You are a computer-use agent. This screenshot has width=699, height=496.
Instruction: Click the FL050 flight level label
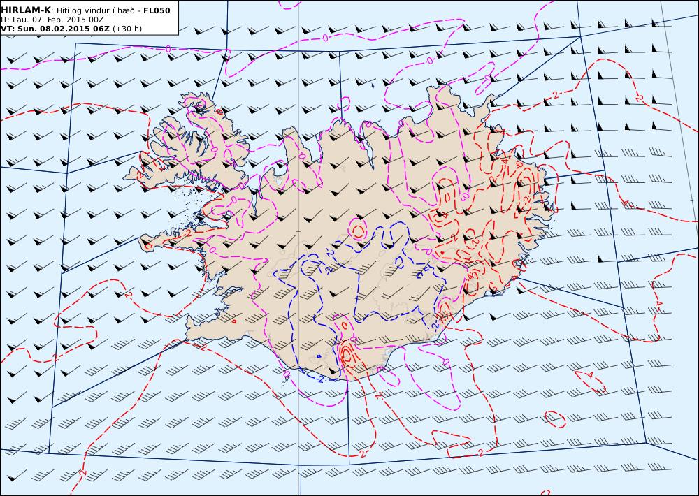157,10
